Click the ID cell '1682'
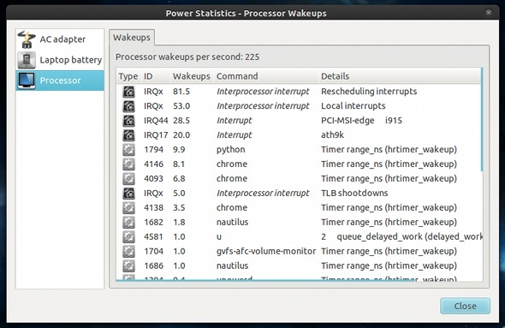 [x=153, y=222]
